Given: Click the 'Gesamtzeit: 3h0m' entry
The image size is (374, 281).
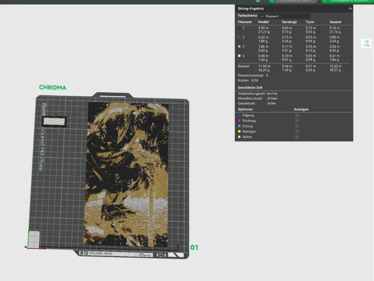Looking at the screenshot, I should [257, 104].
